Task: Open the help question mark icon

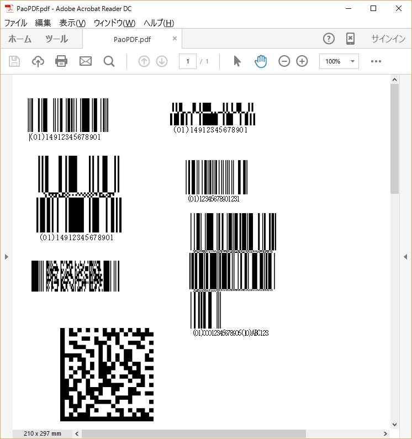Action: pyautogui.click(x=329, y=39)
